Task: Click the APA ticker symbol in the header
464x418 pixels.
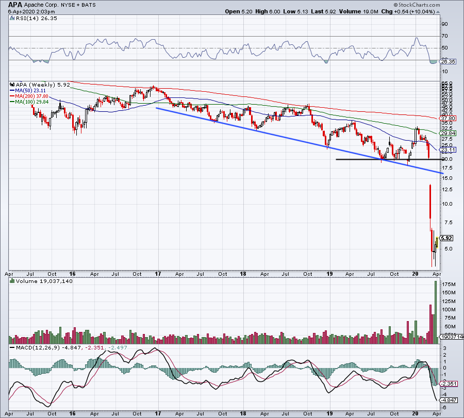Action: tap(15, 4)
